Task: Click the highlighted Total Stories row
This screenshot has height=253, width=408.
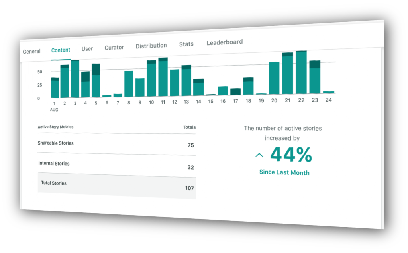Action: pyautogui.click(x=116, y=185)
